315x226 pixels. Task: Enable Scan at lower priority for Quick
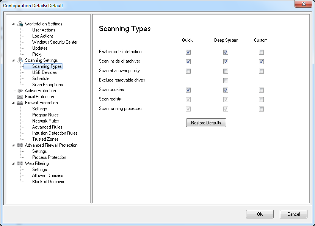pos(188,71)
